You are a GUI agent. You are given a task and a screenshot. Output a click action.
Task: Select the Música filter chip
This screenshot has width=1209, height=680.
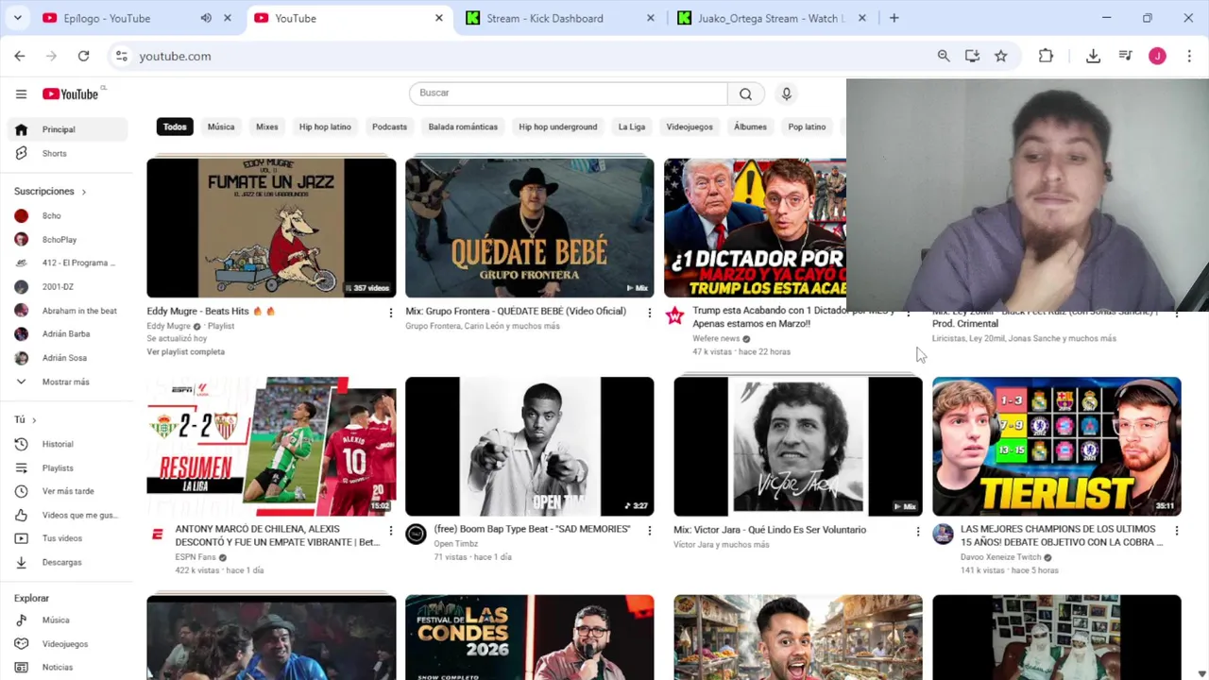coord(221,127)
